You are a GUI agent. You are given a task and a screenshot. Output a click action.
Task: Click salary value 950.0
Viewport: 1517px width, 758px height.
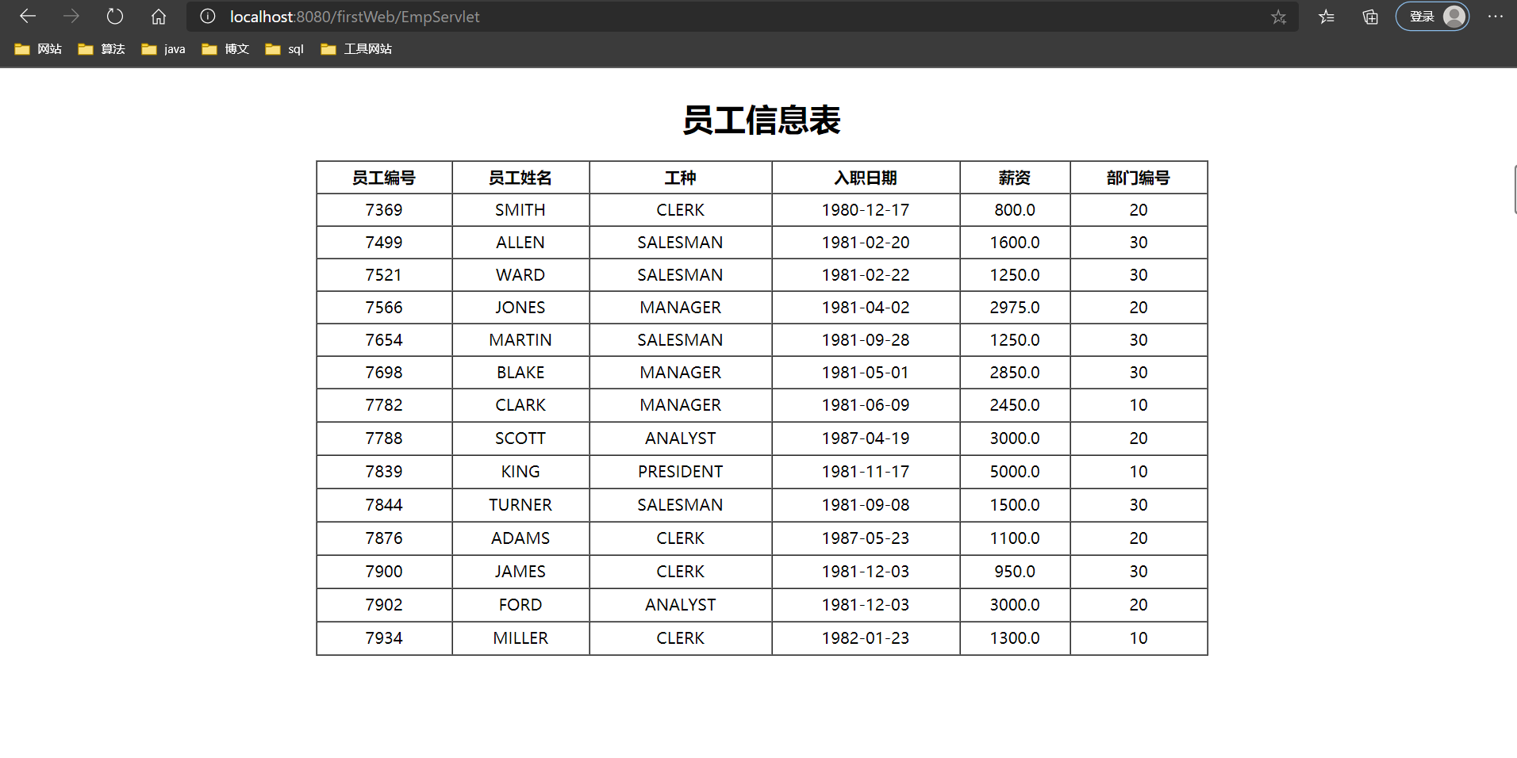click(x=1015, y=572)
